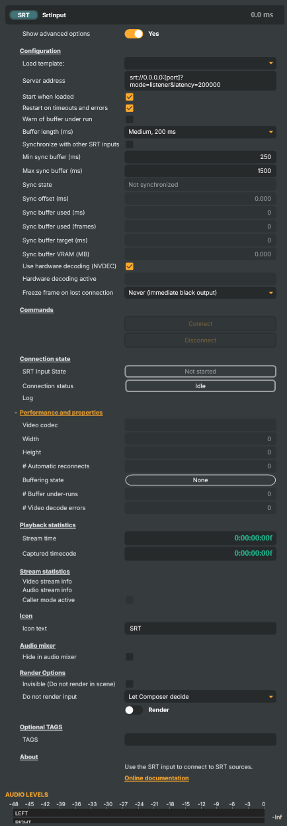
Task: Click the About section heading
Action: point(29,757)
